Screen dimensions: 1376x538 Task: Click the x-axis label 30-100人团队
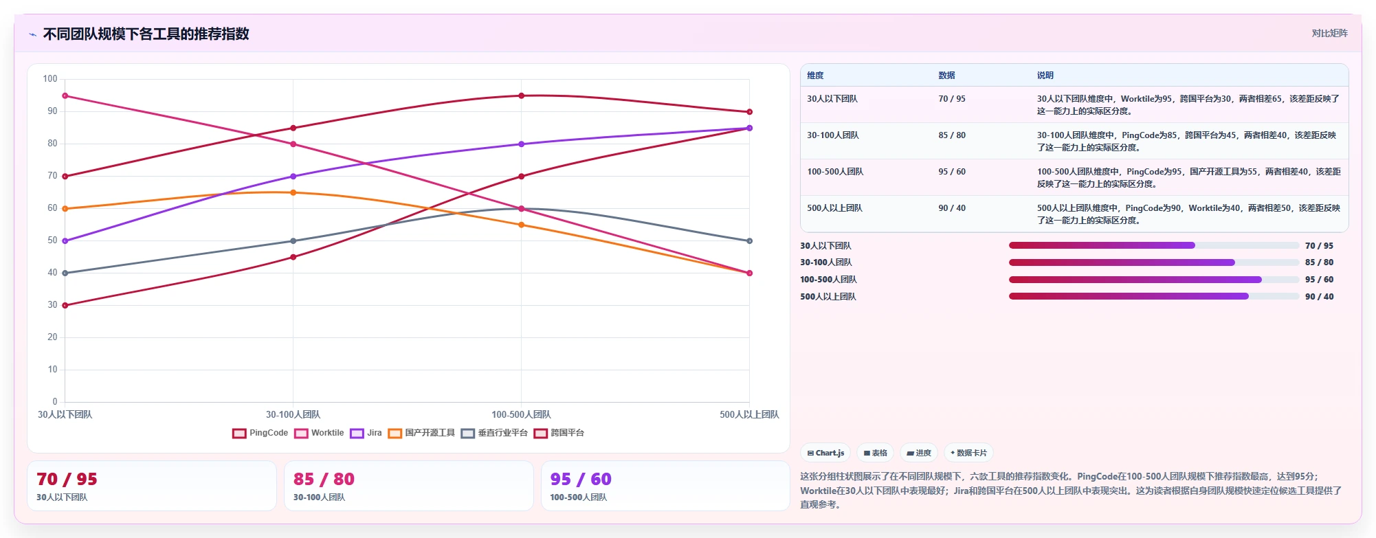point(293,414)
